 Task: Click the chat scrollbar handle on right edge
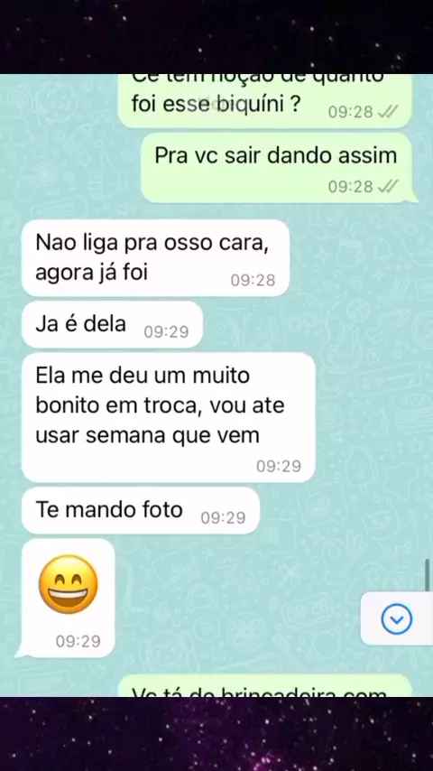428,574
